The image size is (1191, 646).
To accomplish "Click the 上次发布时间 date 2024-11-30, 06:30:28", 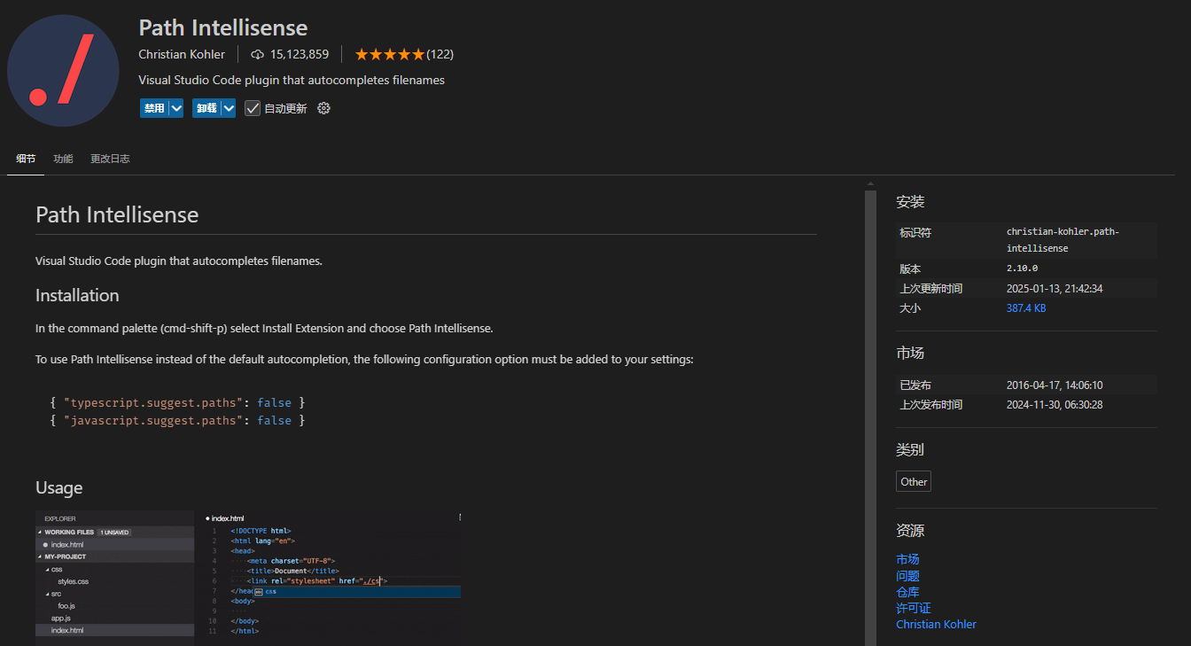I will pos(1055,404).
